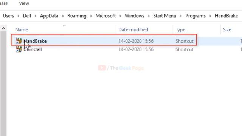Click Shortcut type in the HandBrake row
The width and height of the screenshot is (242, 136).
185,41
